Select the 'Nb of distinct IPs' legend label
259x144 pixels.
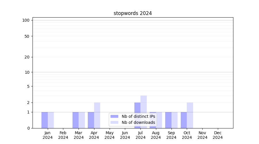(x=138, y=116)
